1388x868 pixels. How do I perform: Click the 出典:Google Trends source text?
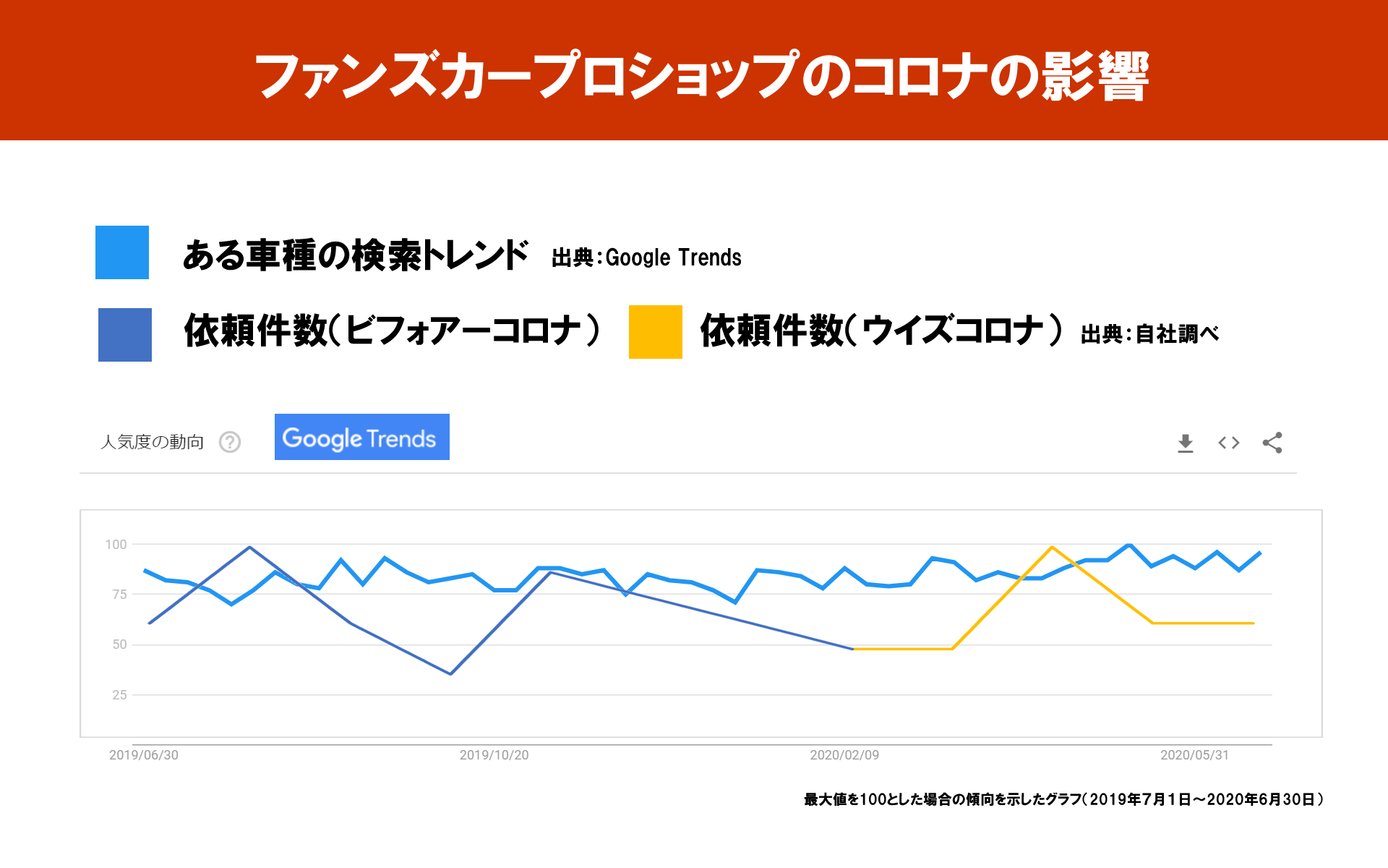[x=646, y=258]
